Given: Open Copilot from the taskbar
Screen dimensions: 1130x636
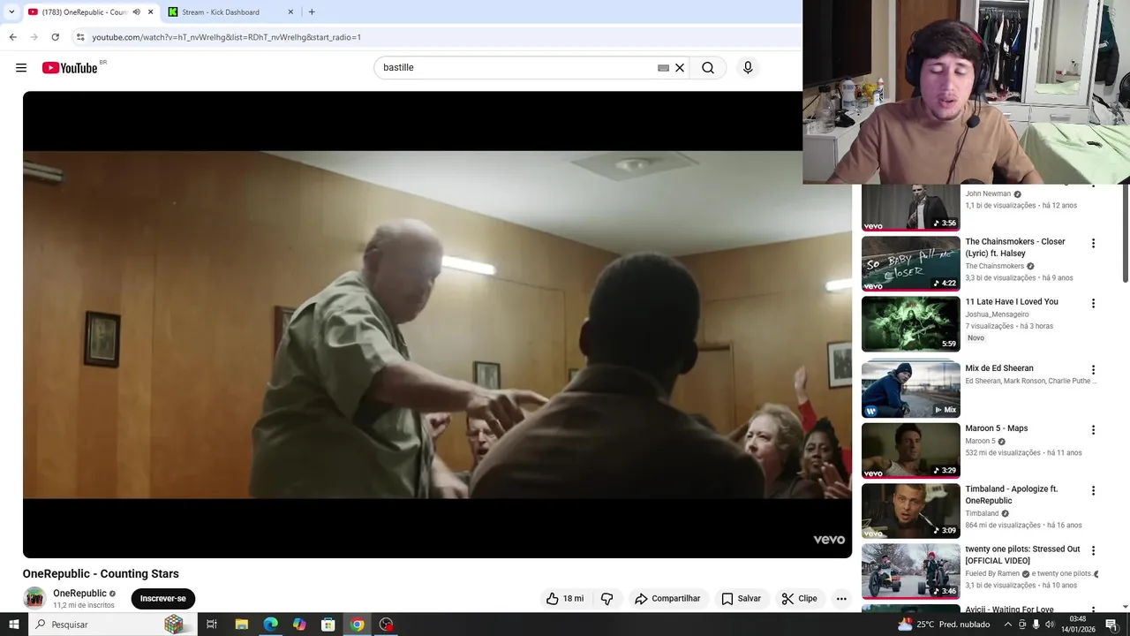Looking at the screenshot, I should tap(299, 625).
